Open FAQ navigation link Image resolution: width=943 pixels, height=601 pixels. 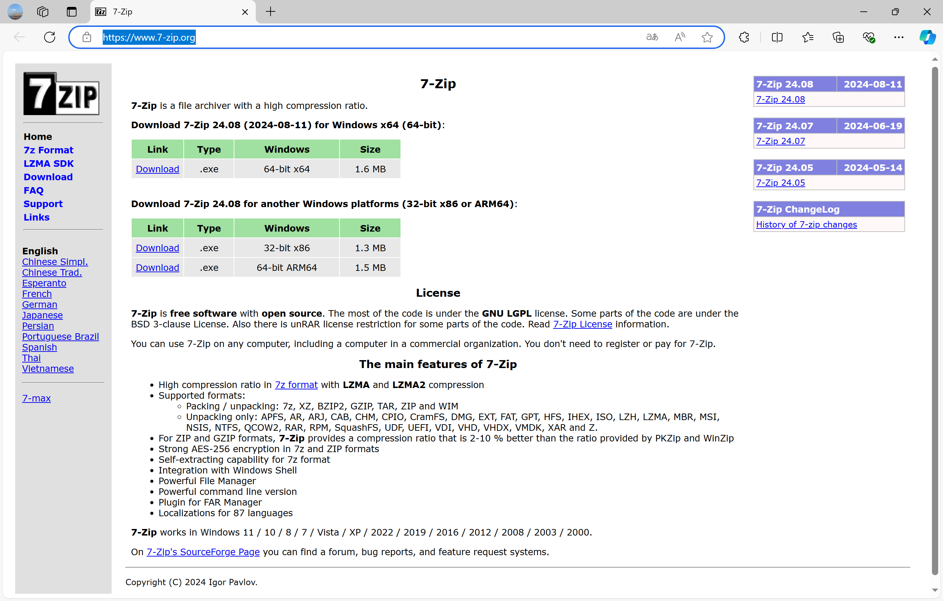34,190
